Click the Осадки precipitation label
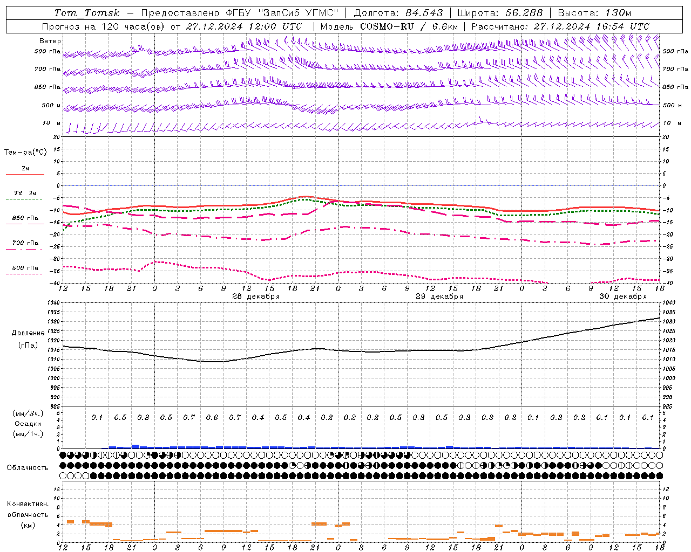This screenshot has width=691, height=552. click(x=28, y=424)
